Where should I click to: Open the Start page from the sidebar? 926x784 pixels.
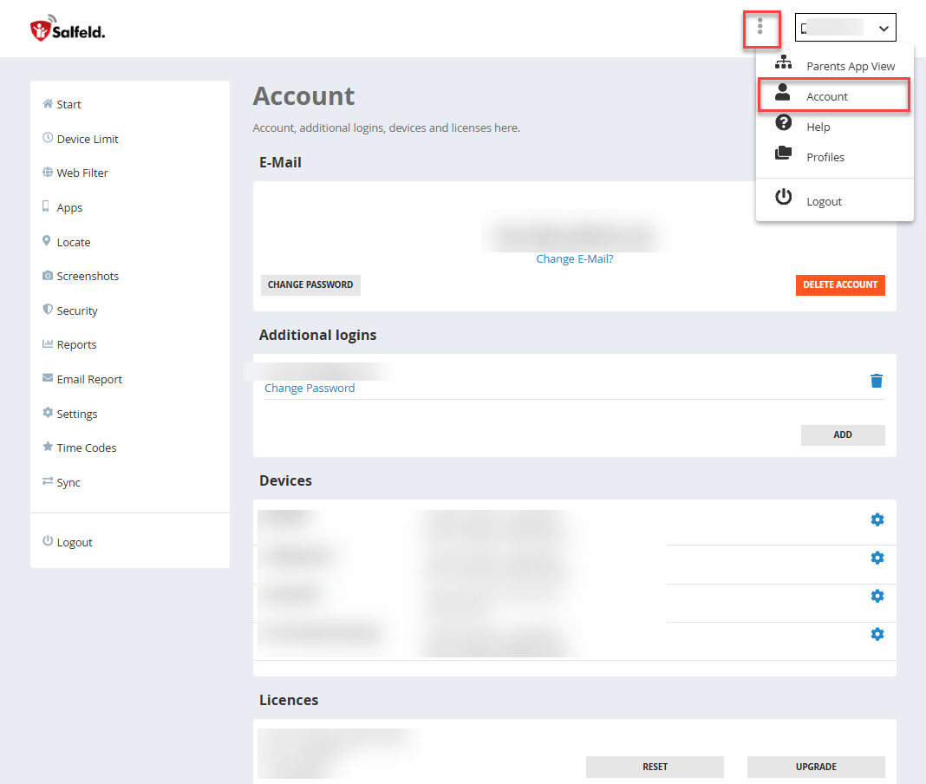click(68, 104)
